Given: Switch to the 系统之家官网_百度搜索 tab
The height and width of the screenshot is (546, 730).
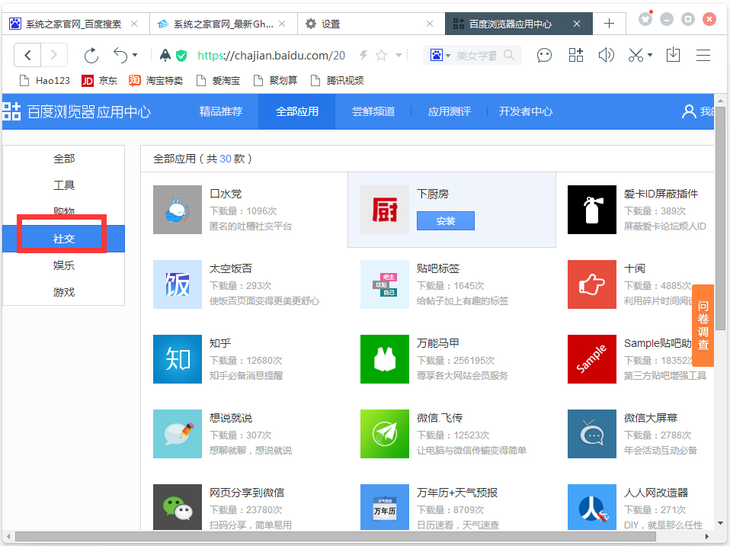Looking at the screenshot, I should tap(75, 24).
